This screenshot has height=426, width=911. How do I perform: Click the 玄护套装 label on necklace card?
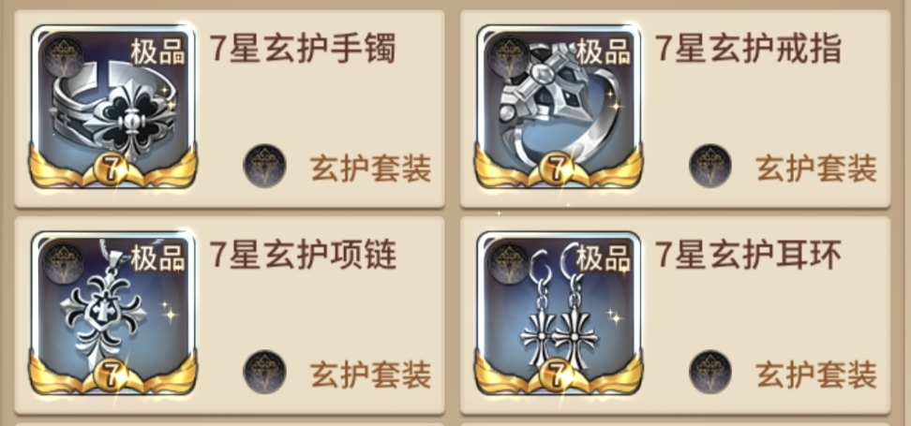[x=370, y=375]
